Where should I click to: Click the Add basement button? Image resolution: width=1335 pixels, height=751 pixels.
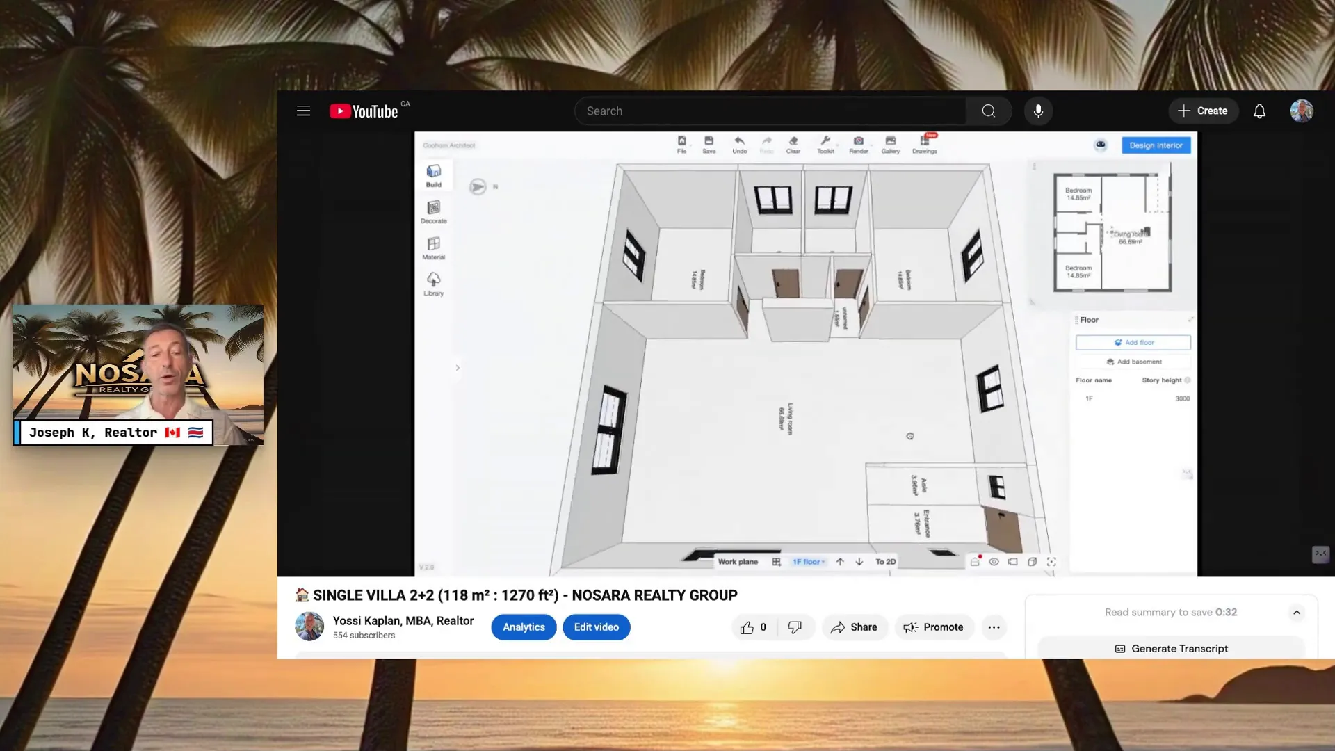[x=1133, y=362]
